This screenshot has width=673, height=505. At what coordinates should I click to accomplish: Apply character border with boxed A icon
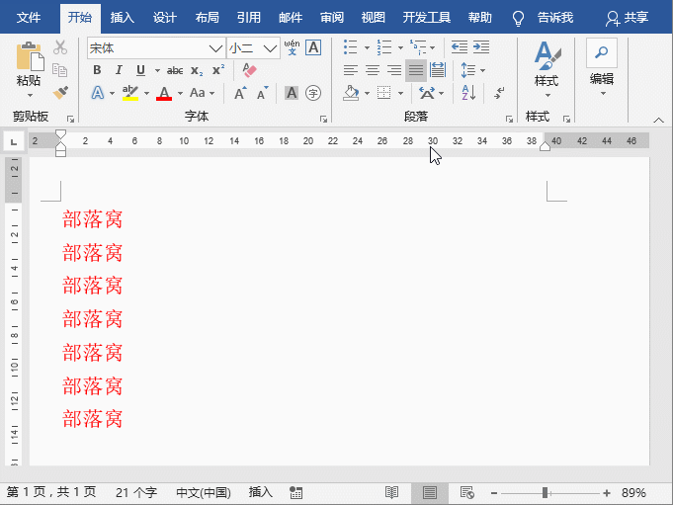[x=313, y=47]
